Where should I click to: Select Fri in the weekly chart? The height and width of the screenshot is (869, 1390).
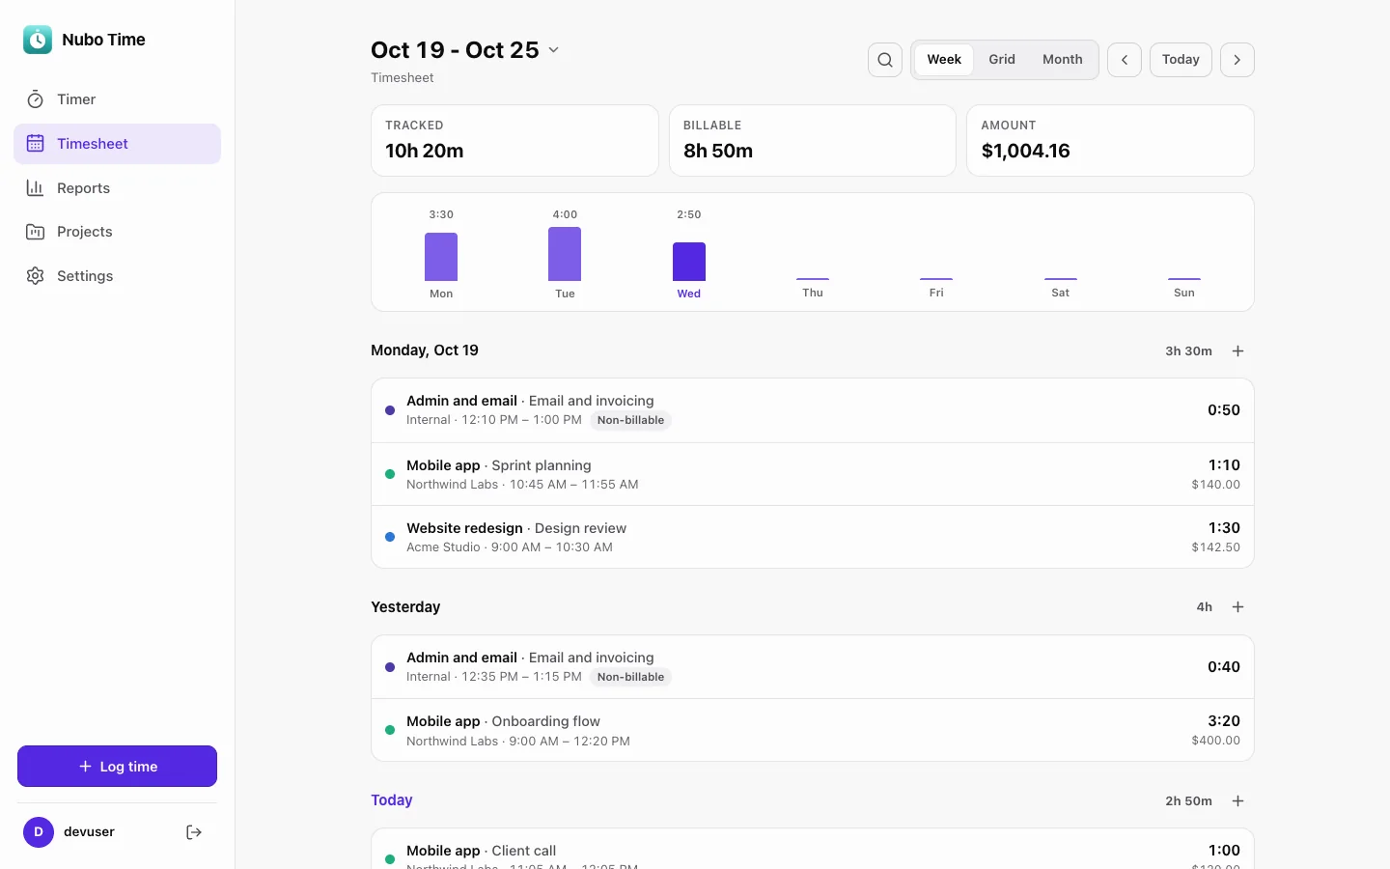(x=936, y=287)
